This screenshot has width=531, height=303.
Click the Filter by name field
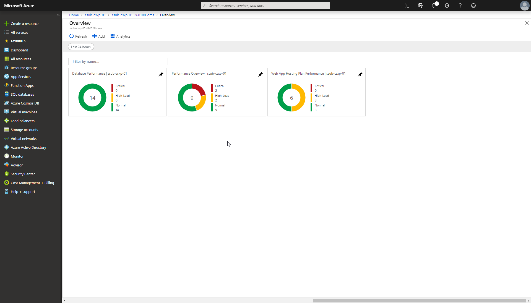(118, 61)
